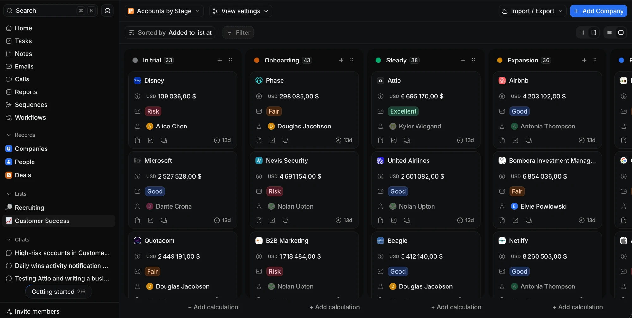Open Getting started 2/6 checklist
The image size is (632, 318).
click(x=58, y=291)
